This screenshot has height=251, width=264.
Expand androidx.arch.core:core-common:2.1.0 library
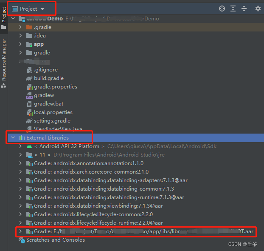point(20,172)
